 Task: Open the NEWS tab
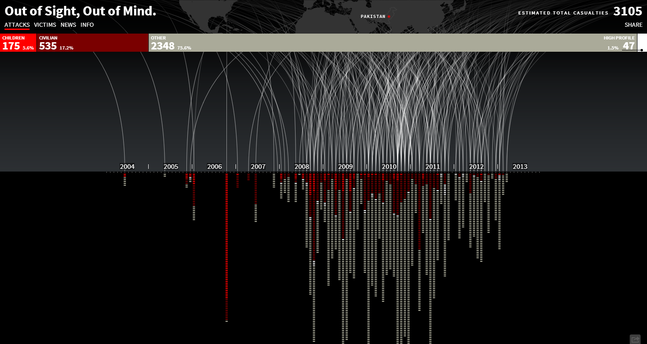point(68,25)
